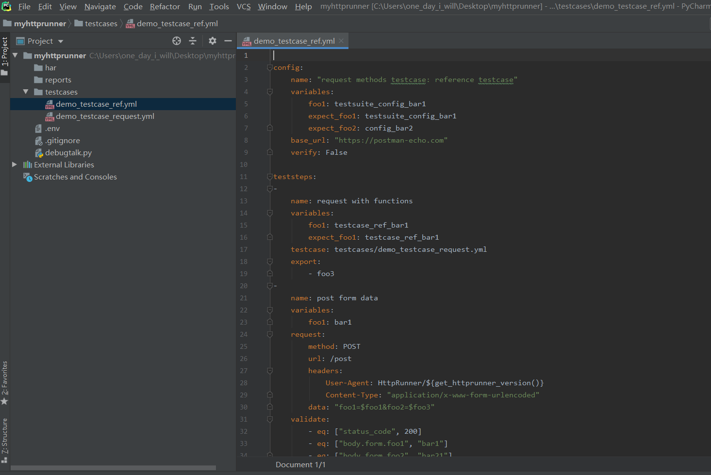The width and height of the screenshot is (711, 475).
Task: Fold the request block at line 24
Action: click(270, 334)
